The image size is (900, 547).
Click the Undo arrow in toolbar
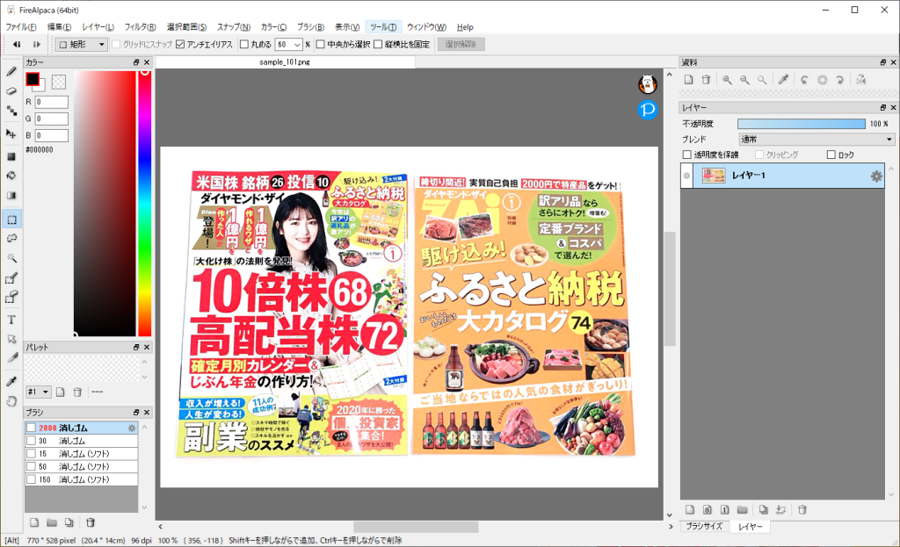coord(17,44)
